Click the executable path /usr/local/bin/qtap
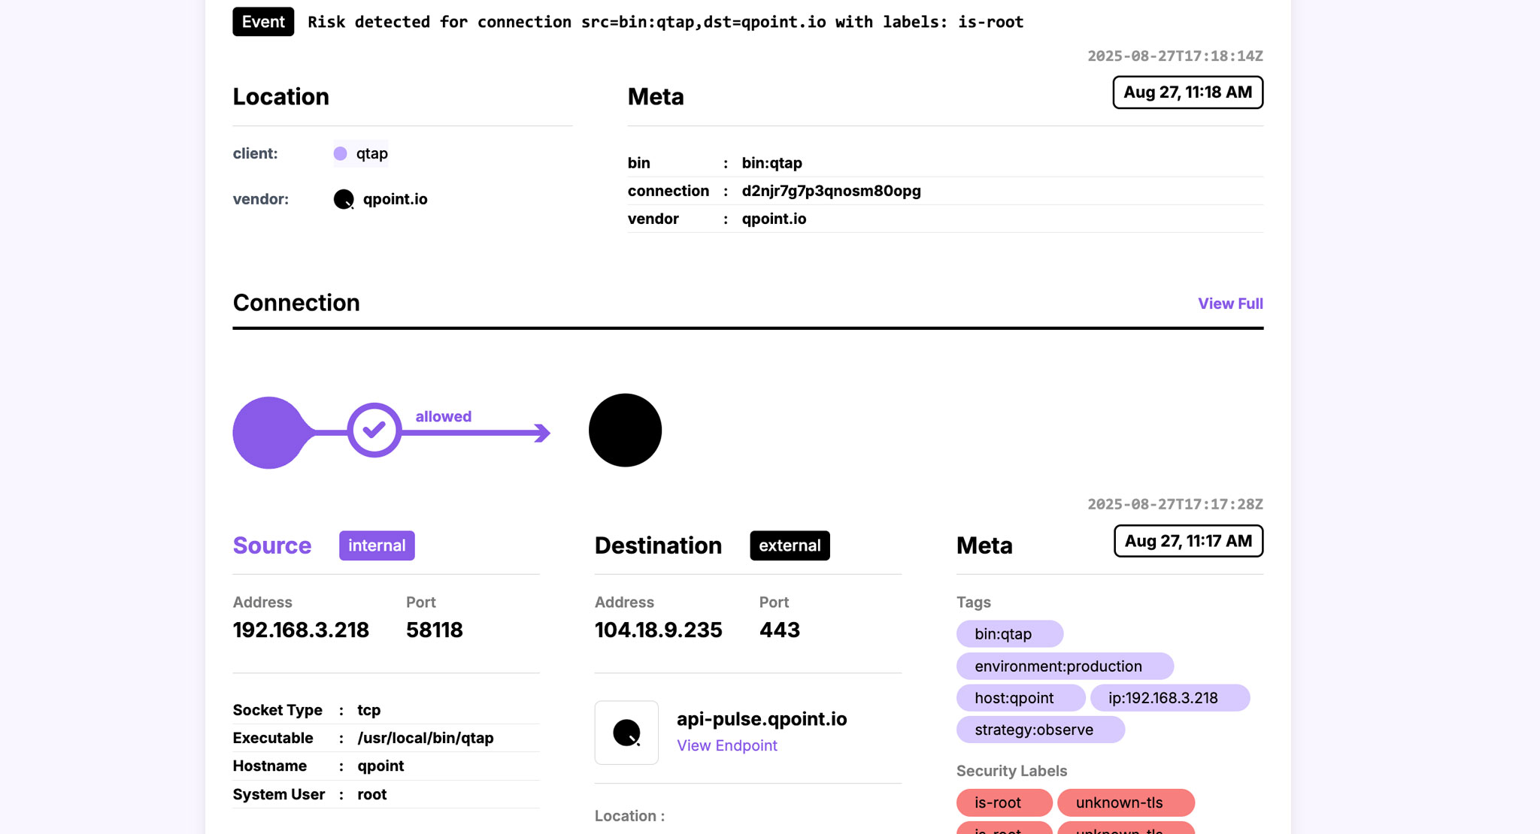The width and height of the screenshot is (1540, 834). [x=426, y=738]
